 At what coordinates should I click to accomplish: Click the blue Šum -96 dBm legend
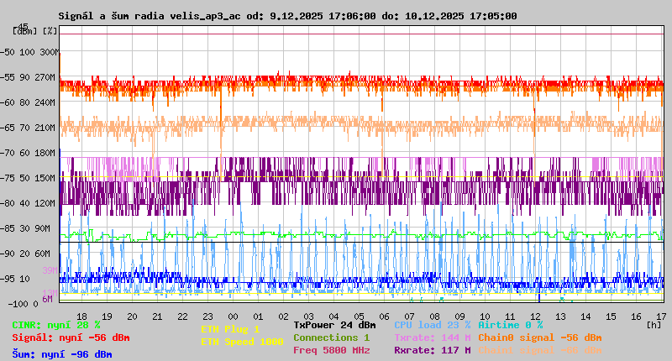pos(61,354)
